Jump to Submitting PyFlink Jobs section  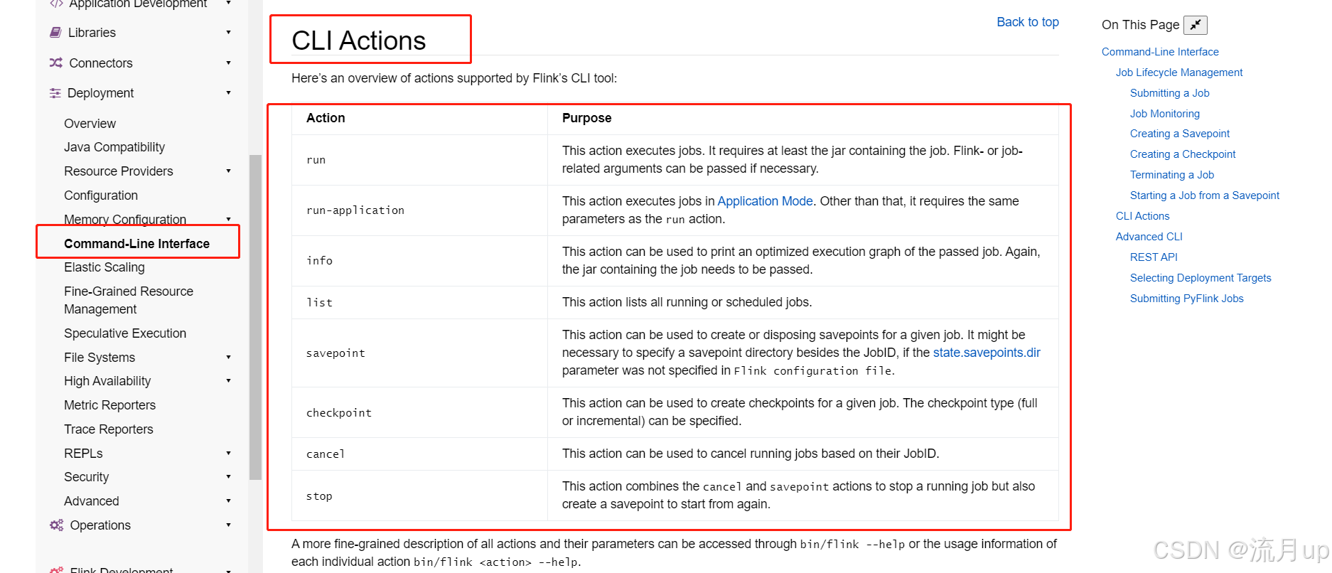coord(1187,299)
